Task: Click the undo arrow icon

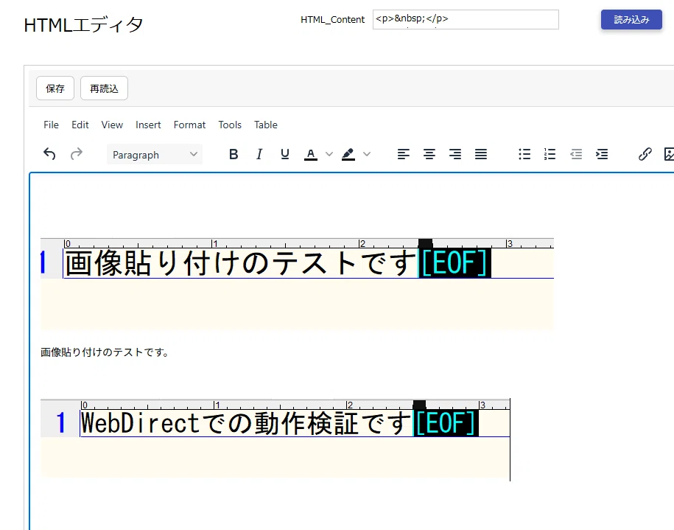Action: [x=49, y=154]
